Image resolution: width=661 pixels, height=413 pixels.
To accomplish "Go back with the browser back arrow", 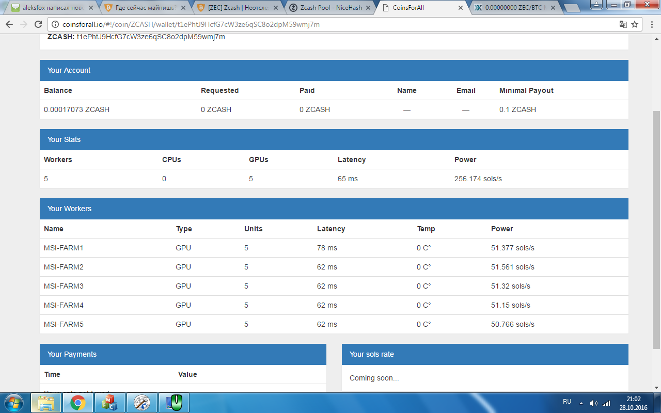I will pyautogui.click(x=9, y=24).
